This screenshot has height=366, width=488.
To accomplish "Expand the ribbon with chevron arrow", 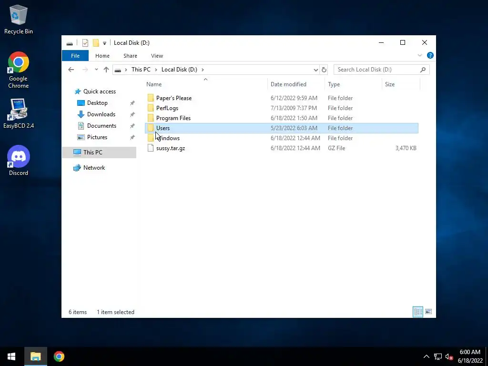I will point(419,55).
